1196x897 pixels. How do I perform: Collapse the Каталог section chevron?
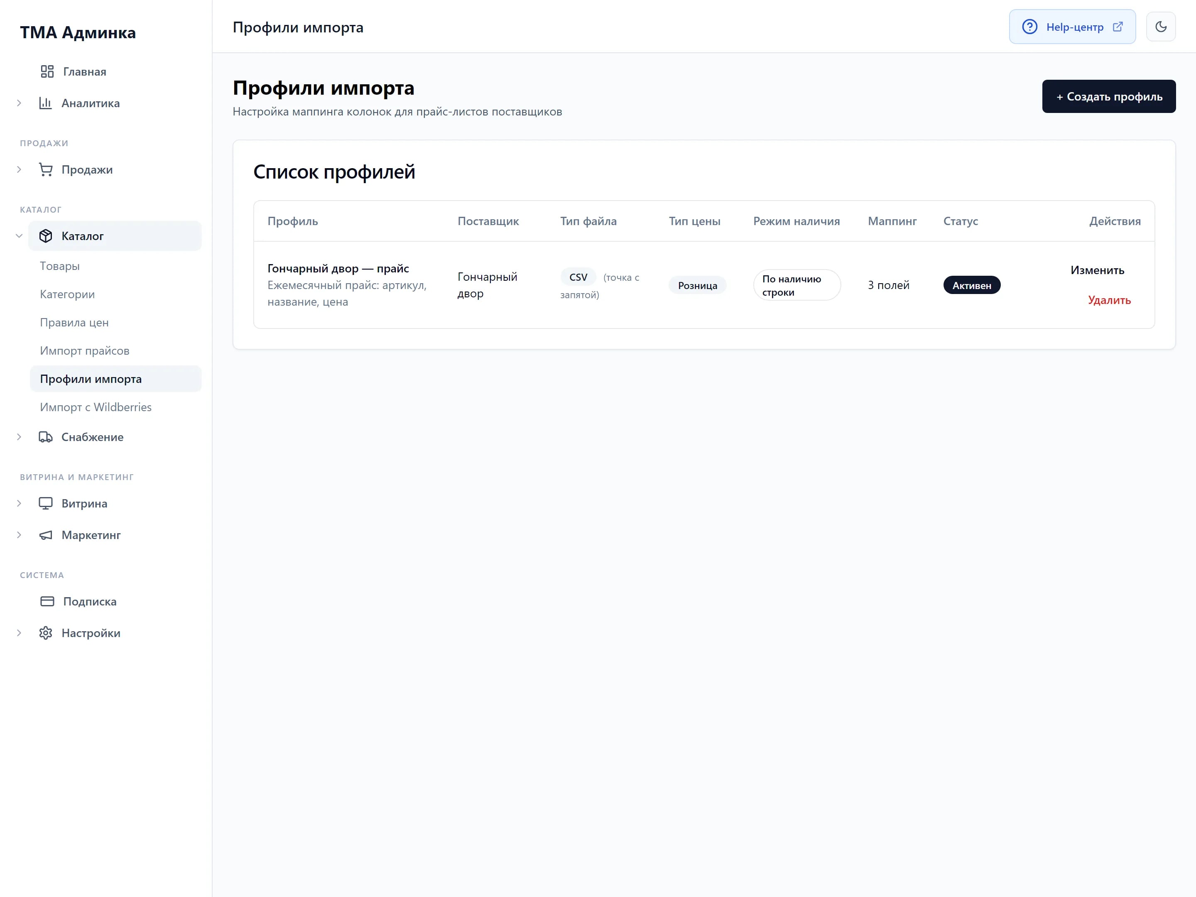tap(19, 236)
